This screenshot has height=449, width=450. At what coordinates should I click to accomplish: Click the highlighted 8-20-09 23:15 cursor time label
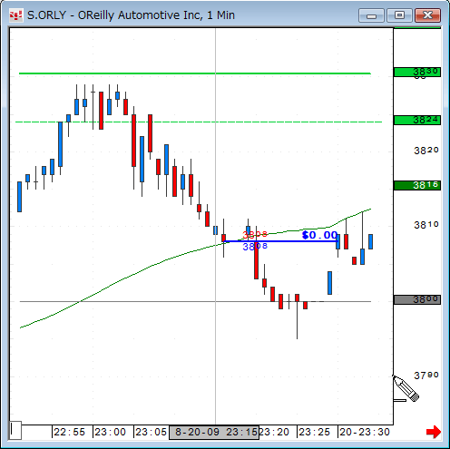click(214, 432)
